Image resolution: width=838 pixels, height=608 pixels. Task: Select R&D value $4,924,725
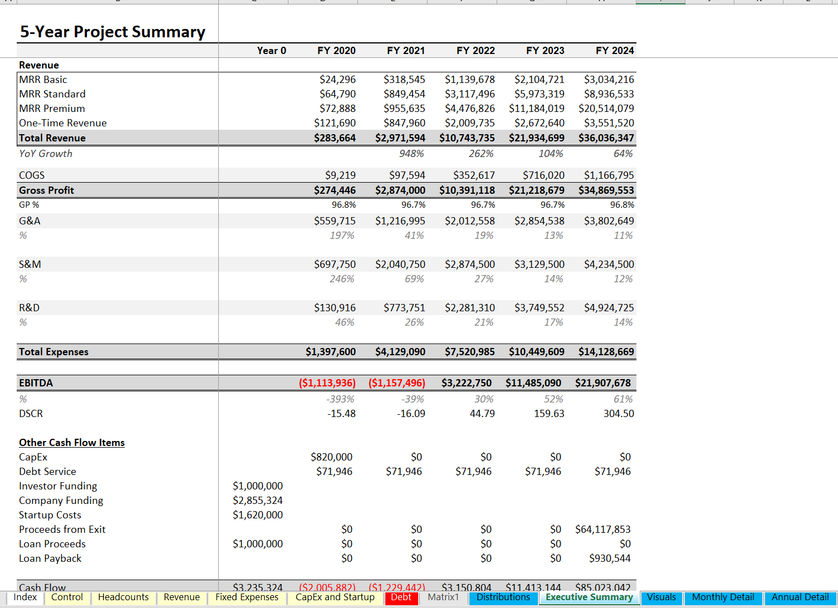(609, 308)
